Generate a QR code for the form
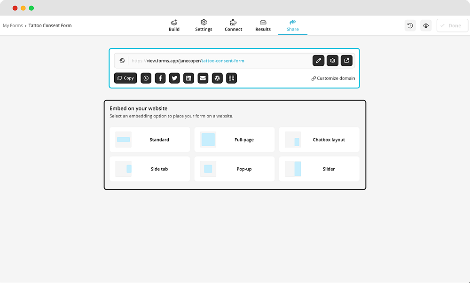Screen dimensions: 470x283 (231, 78)
